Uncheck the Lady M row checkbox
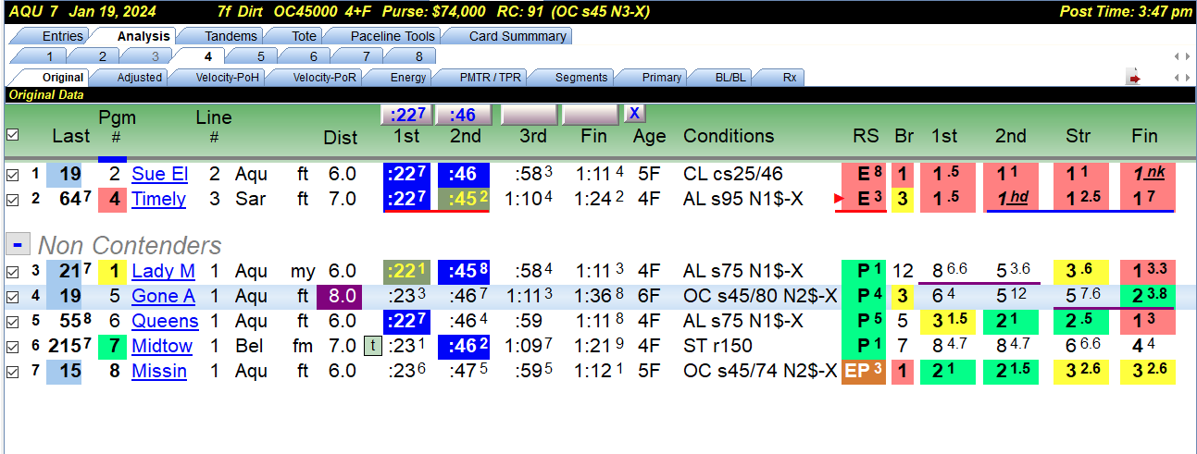 12,271
